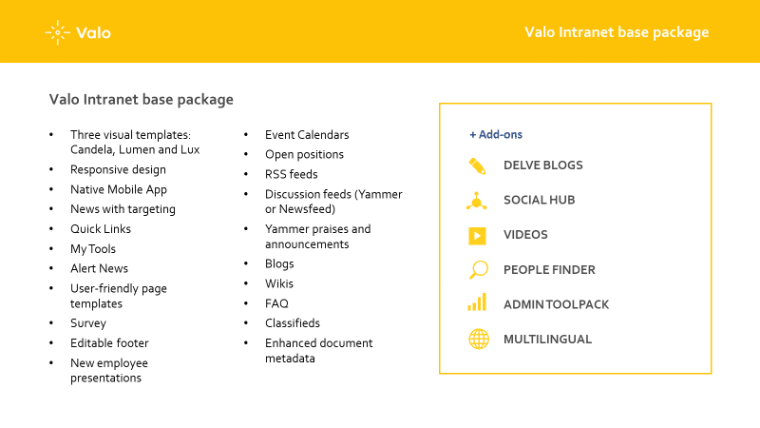Image resolution: width=760 pixels, height=428 pixels.
Task: Click the Social Hub network icon
Action: coord(477,201)
